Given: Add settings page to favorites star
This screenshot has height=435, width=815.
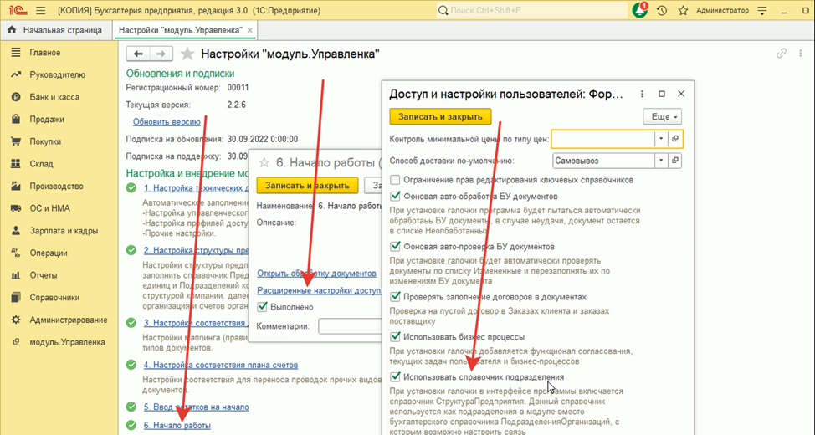Looking at the screenshot, I should point(187,54).
